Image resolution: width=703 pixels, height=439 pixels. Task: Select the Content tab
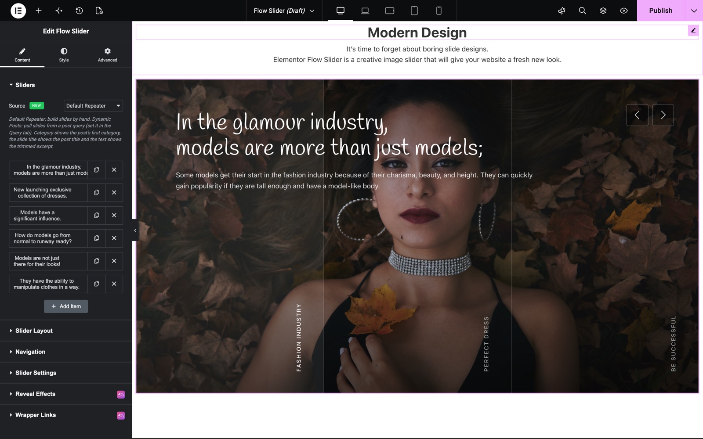click(x=22, y=55)
